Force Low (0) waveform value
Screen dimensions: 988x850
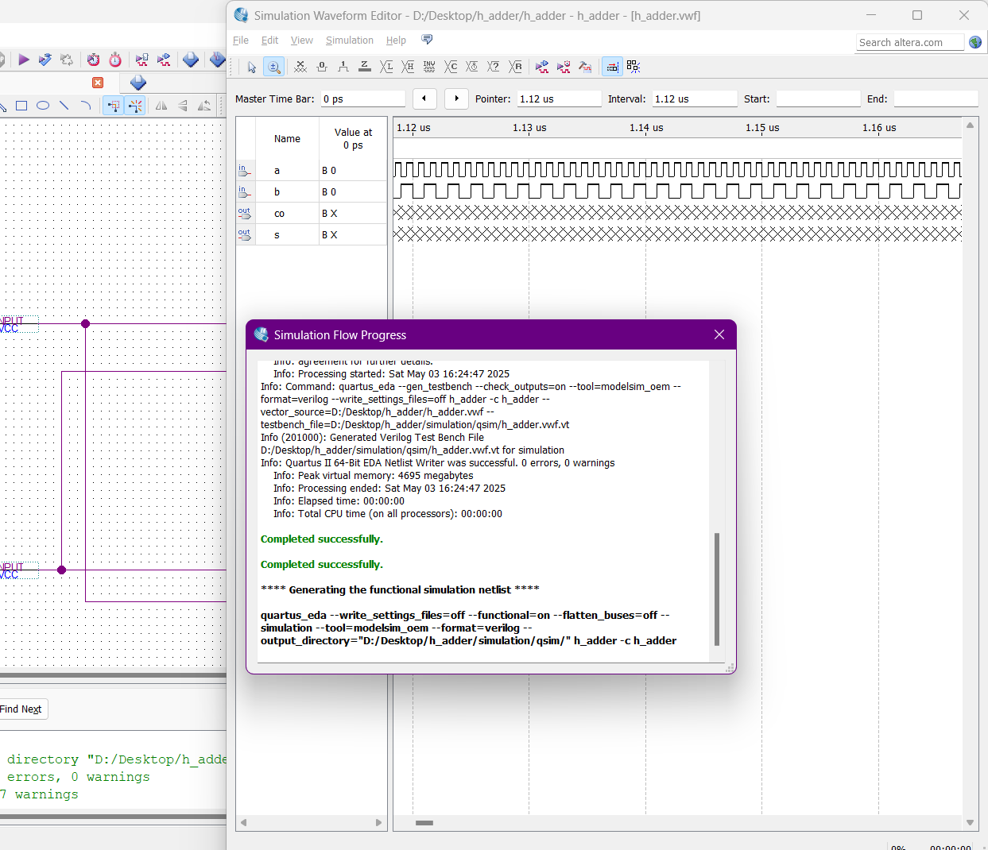point(322,68)
